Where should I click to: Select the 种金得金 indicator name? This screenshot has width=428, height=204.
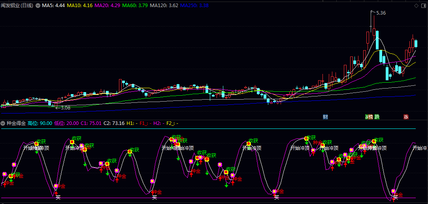[x=16, y=123]
